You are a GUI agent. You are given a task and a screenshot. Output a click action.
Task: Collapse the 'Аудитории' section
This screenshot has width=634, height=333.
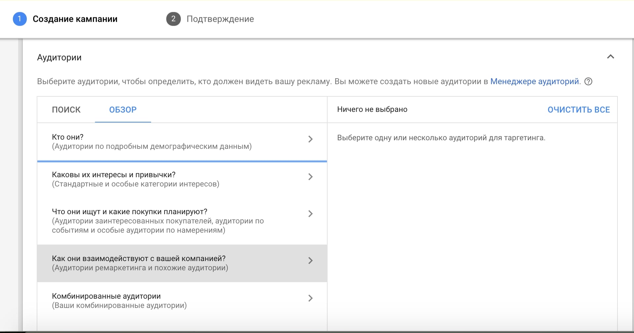point(610,57)
